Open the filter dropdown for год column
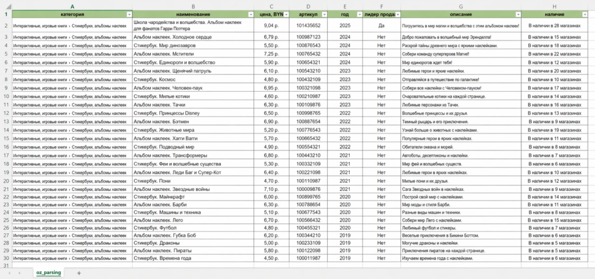 coord(359,15)
